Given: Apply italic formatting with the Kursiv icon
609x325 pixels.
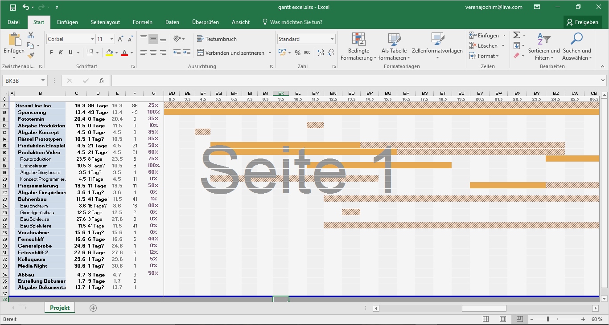Looking at the screenshot, I should point(61,53).
